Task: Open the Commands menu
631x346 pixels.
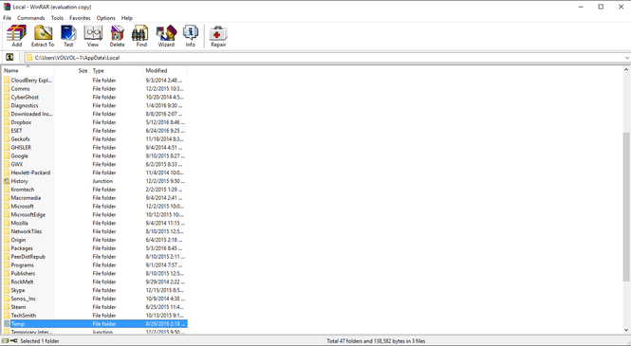Action: click(31, 18)
